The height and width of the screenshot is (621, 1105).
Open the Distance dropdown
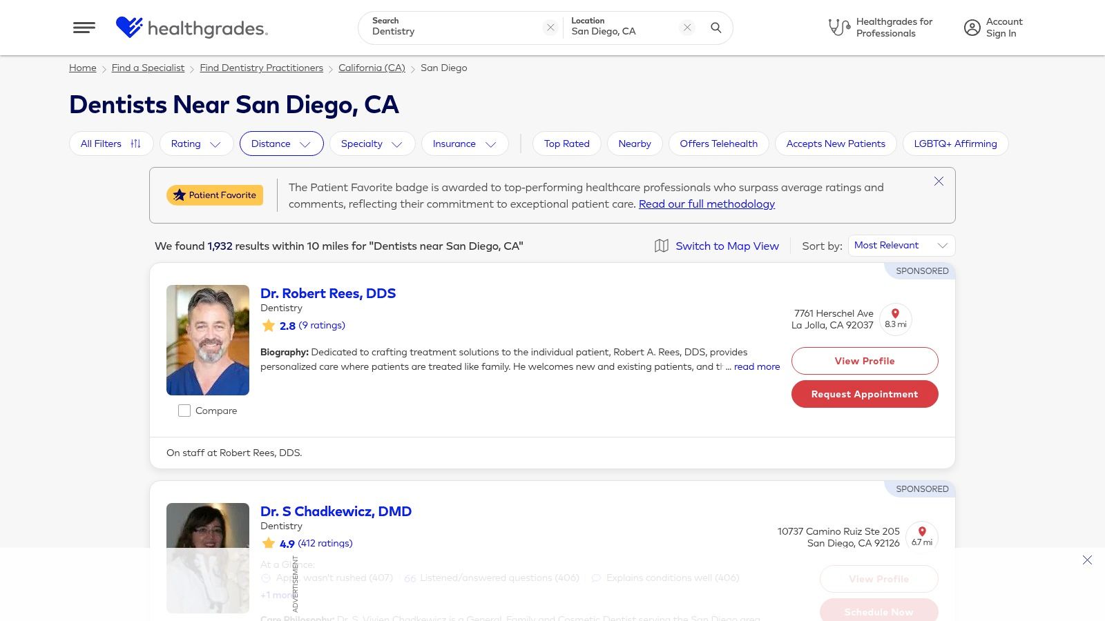(281, 144)
